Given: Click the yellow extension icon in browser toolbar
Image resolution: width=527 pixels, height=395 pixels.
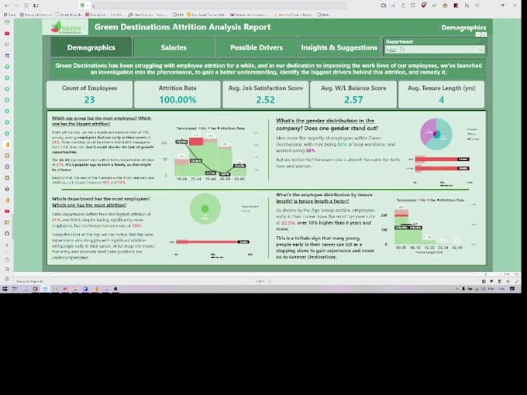Looking at the screenshot, I should 446,5.
